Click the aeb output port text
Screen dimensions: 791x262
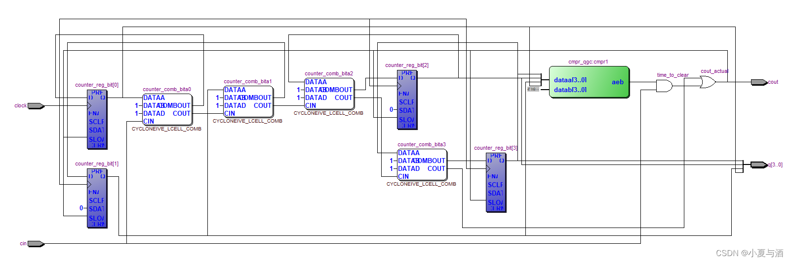point(618,82)
